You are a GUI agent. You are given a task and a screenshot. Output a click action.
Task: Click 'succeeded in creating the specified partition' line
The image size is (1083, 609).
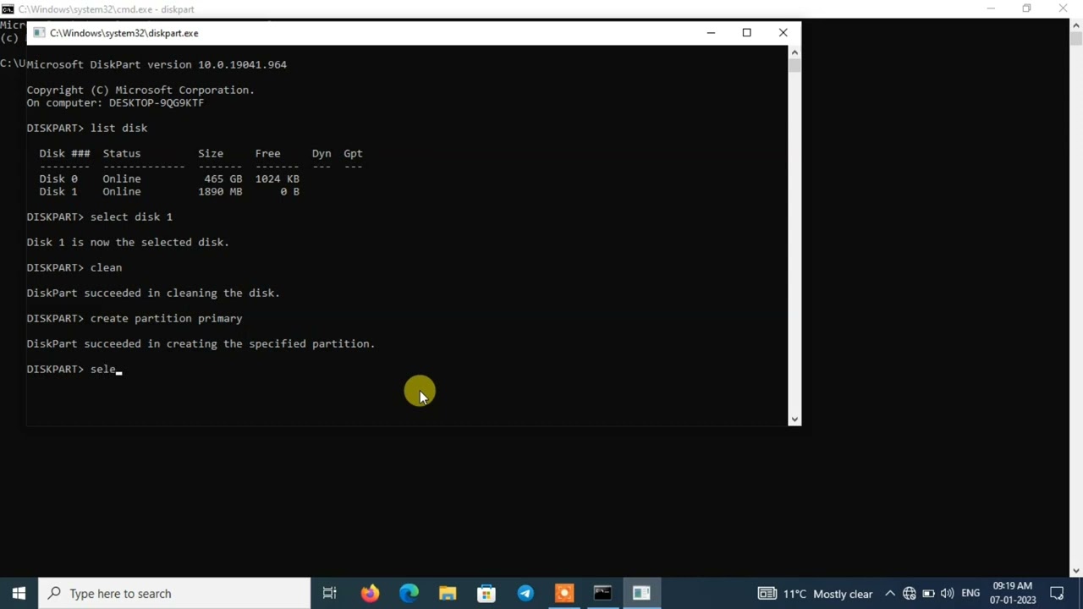201,343
